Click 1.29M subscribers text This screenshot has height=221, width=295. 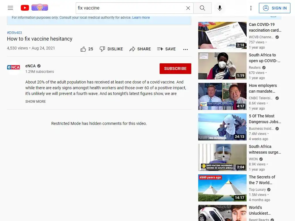point(40,72)
